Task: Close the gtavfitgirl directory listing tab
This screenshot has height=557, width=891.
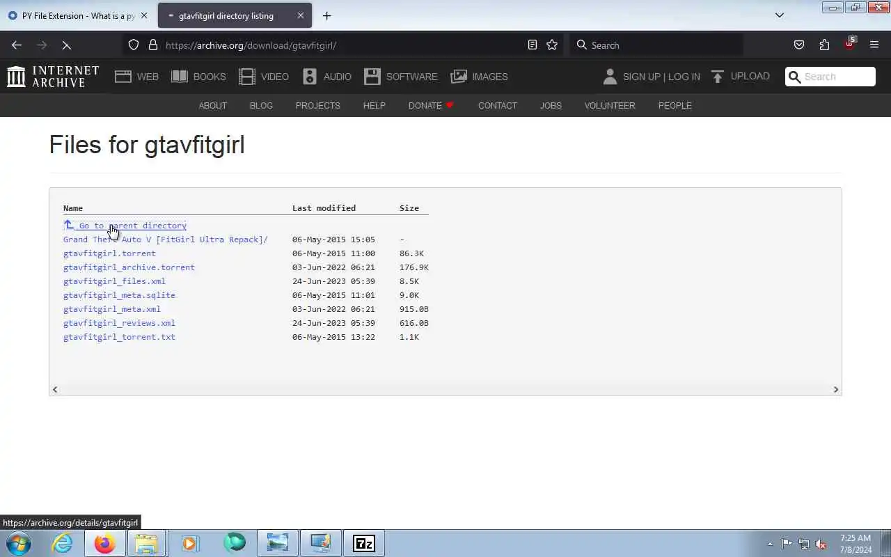Action: point(301,15)
